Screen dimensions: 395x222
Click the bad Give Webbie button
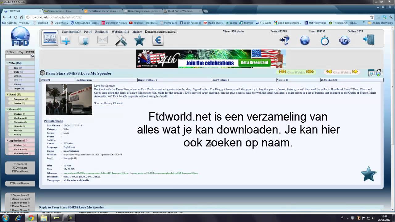pos(342,72)
